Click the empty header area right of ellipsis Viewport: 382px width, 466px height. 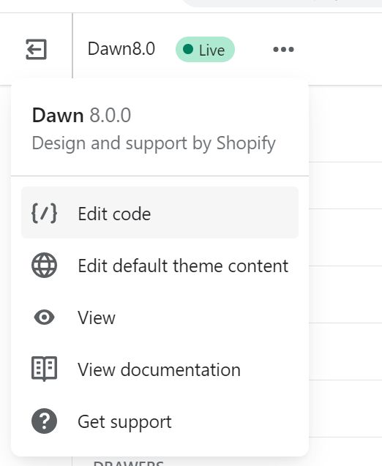click(x=339, y=49)
